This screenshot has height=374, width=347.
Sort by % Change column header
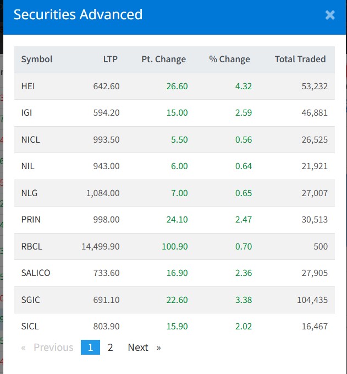pyautogui.click(x=229, y=59)
